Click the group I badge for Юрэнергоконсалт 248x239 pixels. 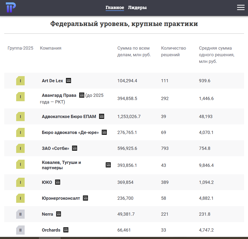[x=20, y=198]
